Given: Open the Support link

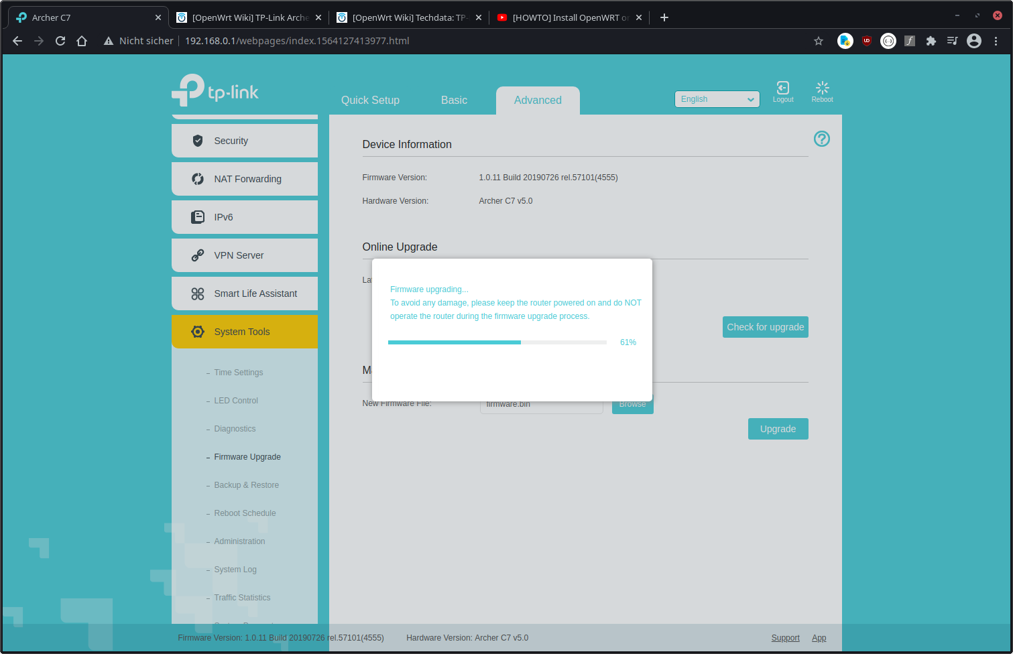Looking at the screenshot, I should (x=785, y=638).
